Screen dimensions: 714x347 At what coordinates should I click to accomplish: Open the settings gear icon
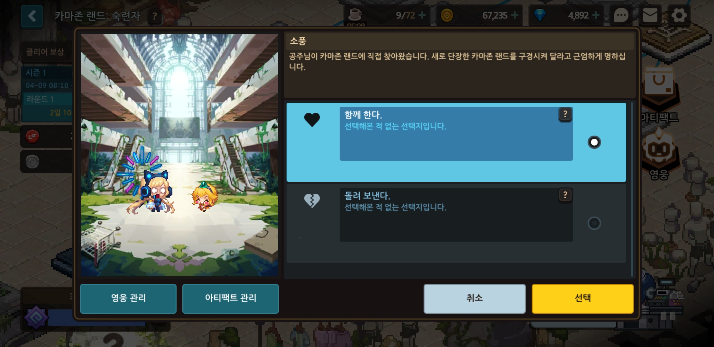[679, 15]
